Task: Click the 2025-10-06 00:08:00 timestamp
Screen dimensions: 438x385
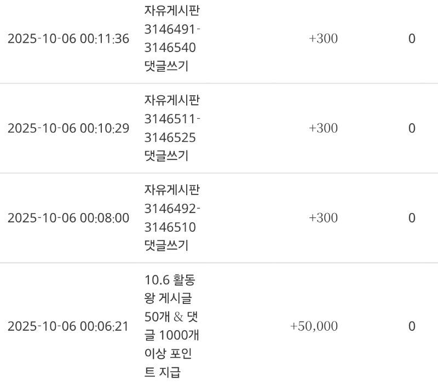Action: [x=68, y=218]
